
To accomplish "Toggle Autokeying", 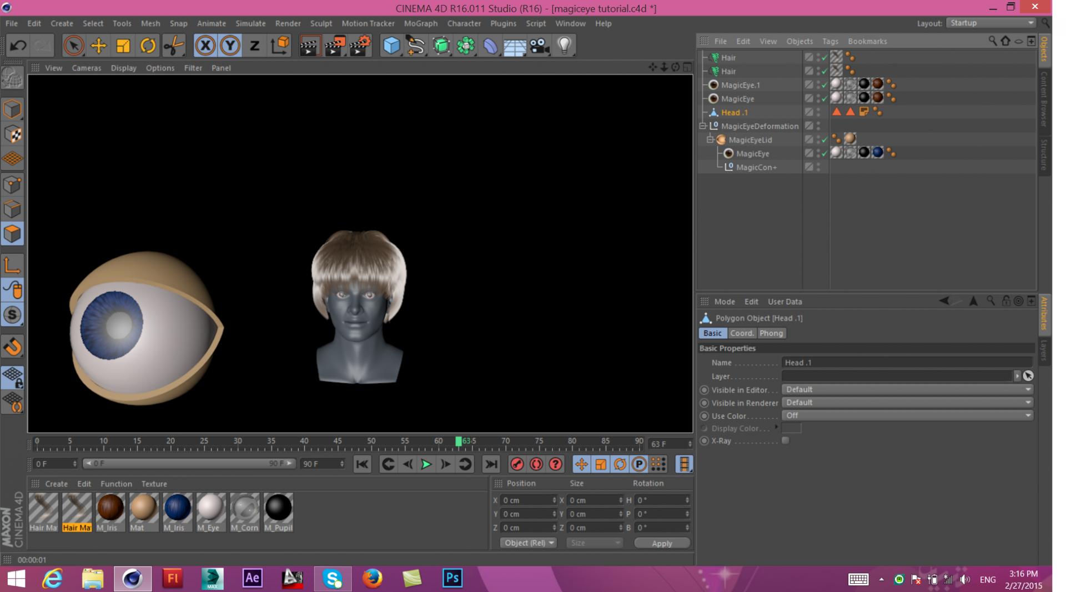I will 536,464.
